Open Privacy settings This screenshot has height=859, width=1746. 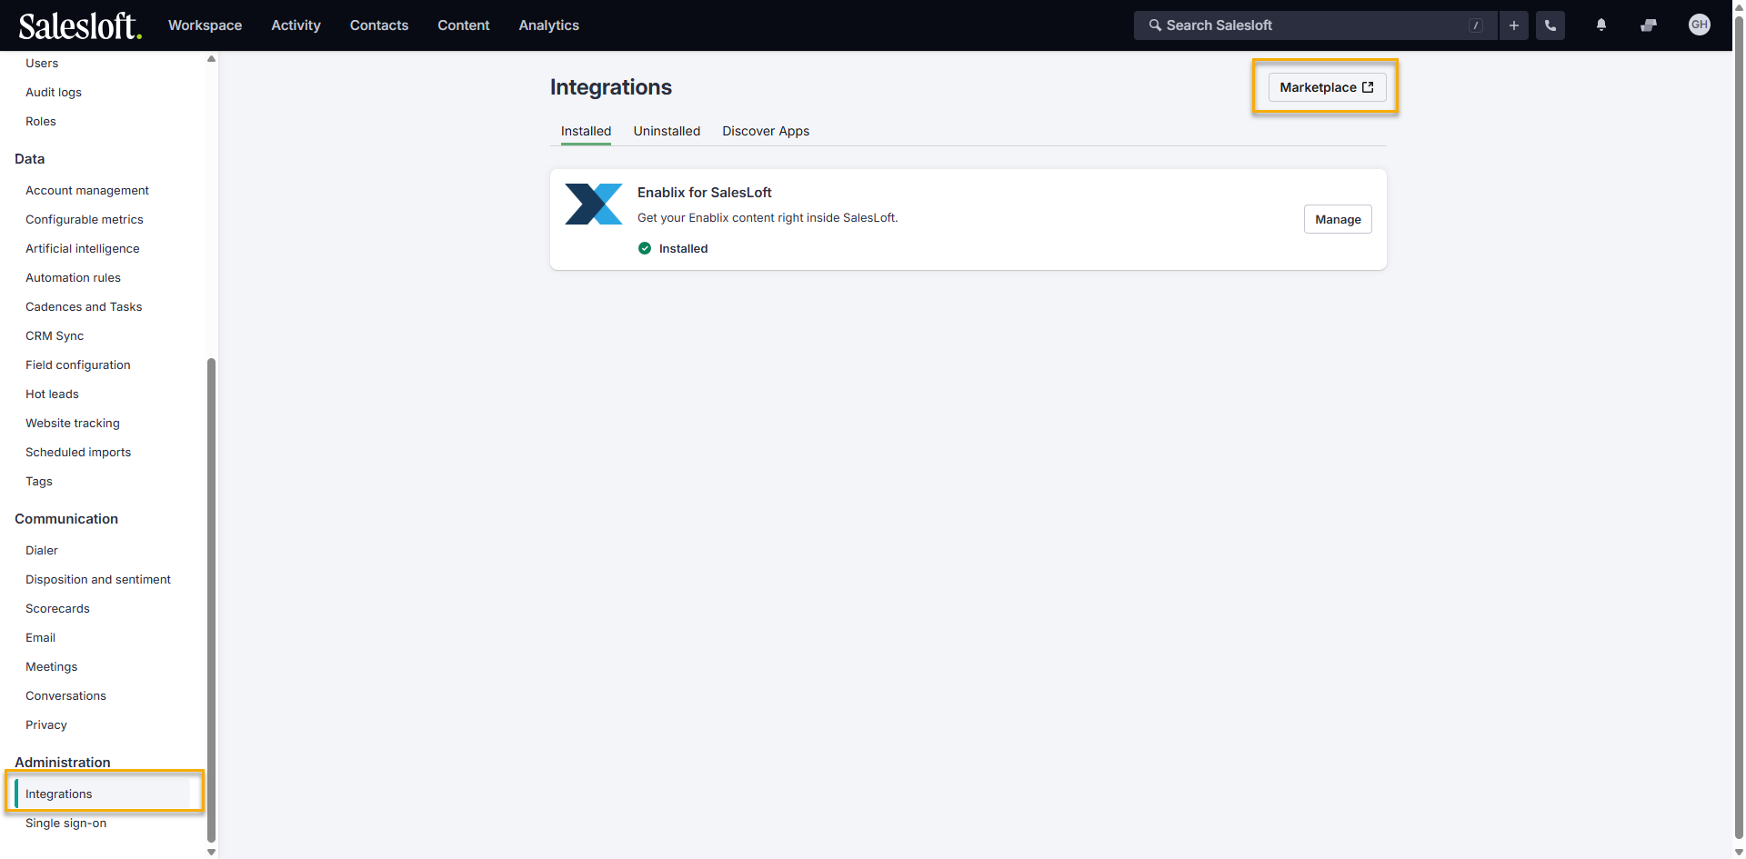click(46, 724)
